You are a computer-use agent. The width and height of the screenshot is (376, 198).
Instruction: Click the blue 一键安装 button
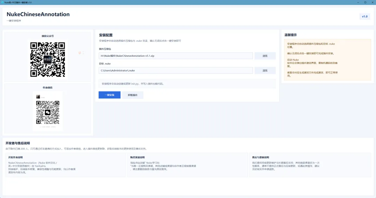pos(109,95)
